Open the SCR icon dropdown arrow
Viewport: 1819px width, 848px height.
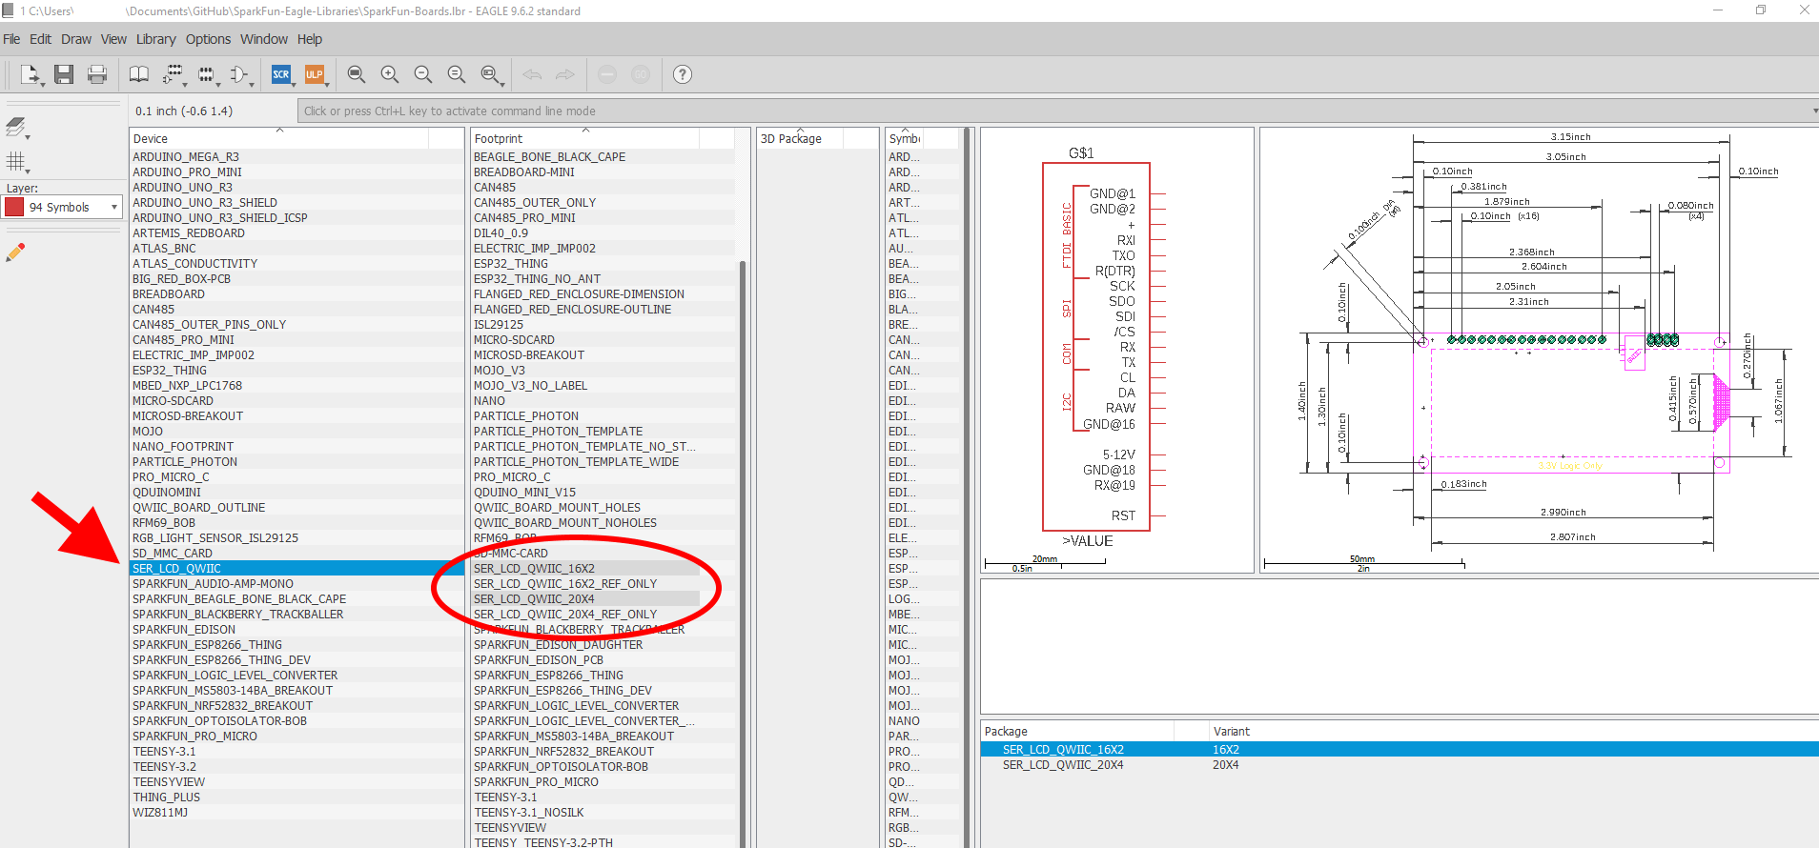(x=294, y=84)
